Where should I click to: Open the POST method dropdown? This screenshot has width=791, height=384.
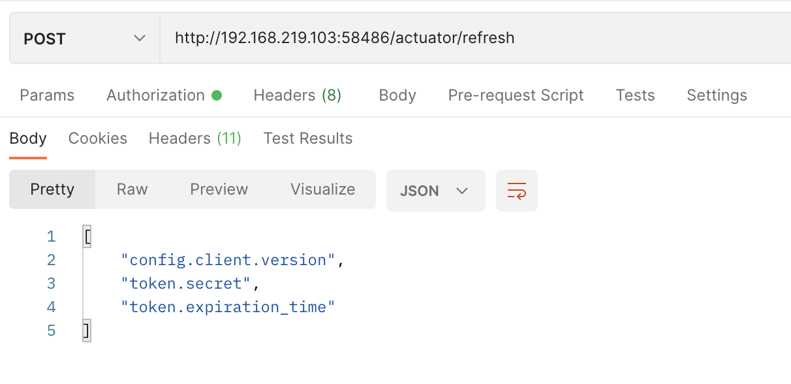point(85,39)
